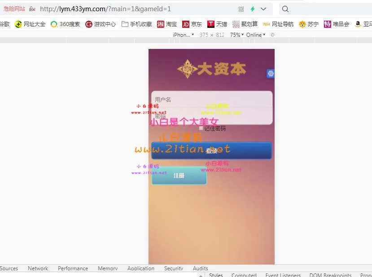Open the 75% zoom dropdown
This screenshot has width=372, height=277.
pyautogui.click(x=236, y=35)
